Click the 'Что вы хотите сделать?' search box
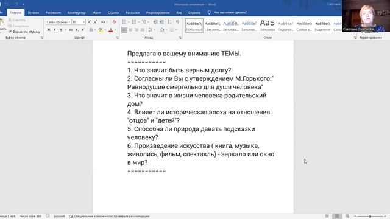 [227, 12]
